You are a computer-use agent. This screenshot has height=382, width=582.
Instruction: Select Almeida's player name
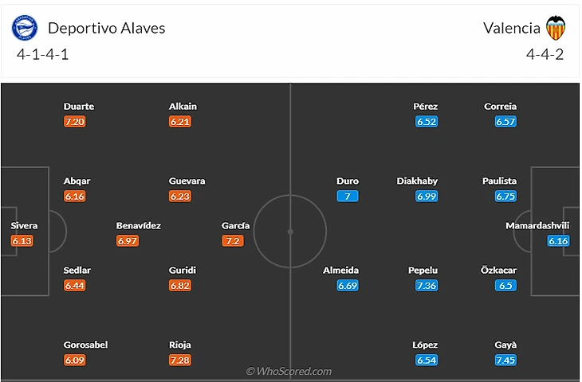(340, 270)
